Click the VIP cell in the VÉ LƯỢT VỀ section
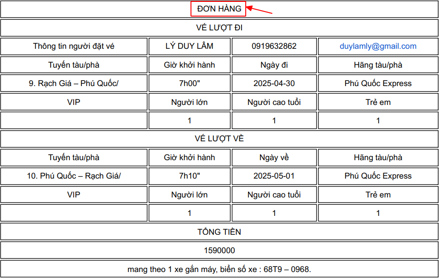This screenshot has width=439, height=278. (74, 195)
